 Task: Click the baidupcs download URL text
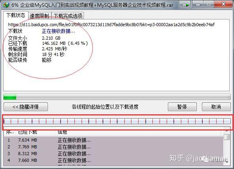[x=111, y=25]
